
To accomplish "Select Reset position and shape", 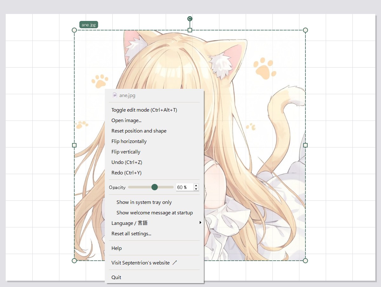I will [154, 131].
